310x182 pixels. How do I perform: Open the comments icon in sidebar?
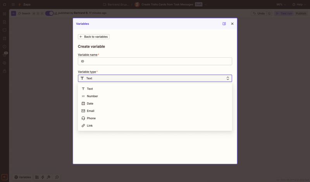tap(4, 30)
